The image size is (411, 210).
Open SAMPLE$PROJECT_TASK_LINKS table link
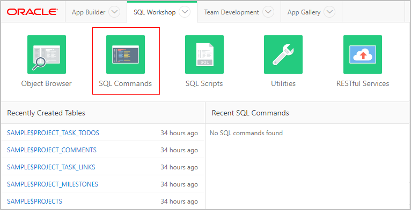[51, 167]
